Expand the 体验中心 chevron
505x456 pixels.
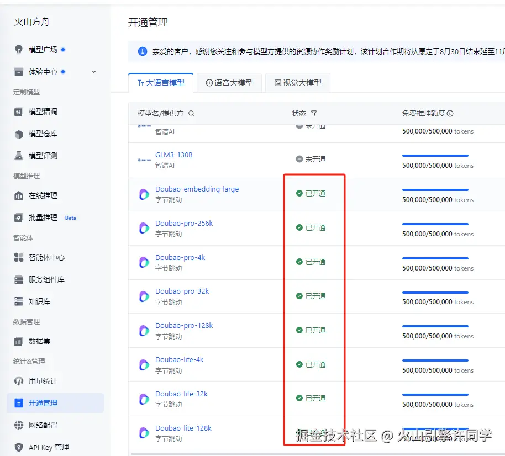tap(94, 72)
